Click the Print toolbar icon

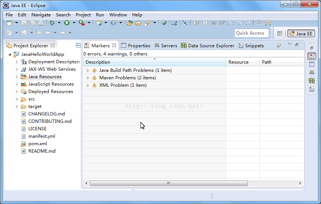41,23
